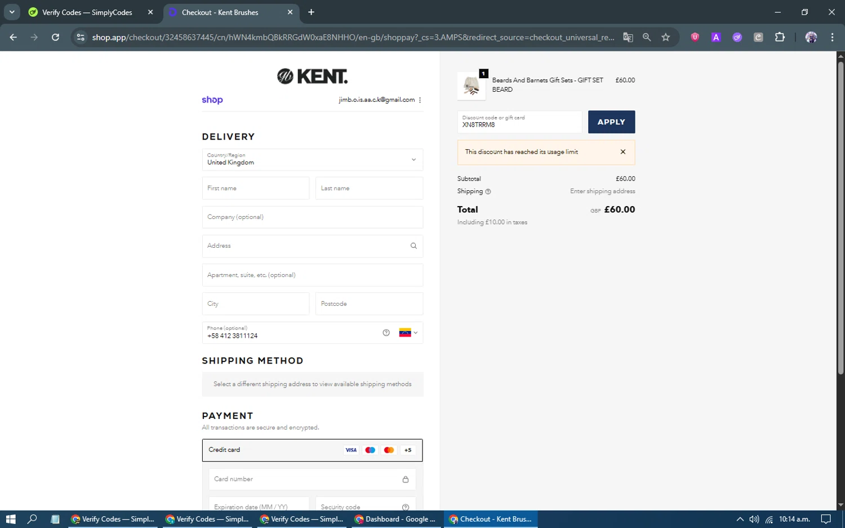
Task: Focus the Company (optional) field
Action: click(312, 217)
